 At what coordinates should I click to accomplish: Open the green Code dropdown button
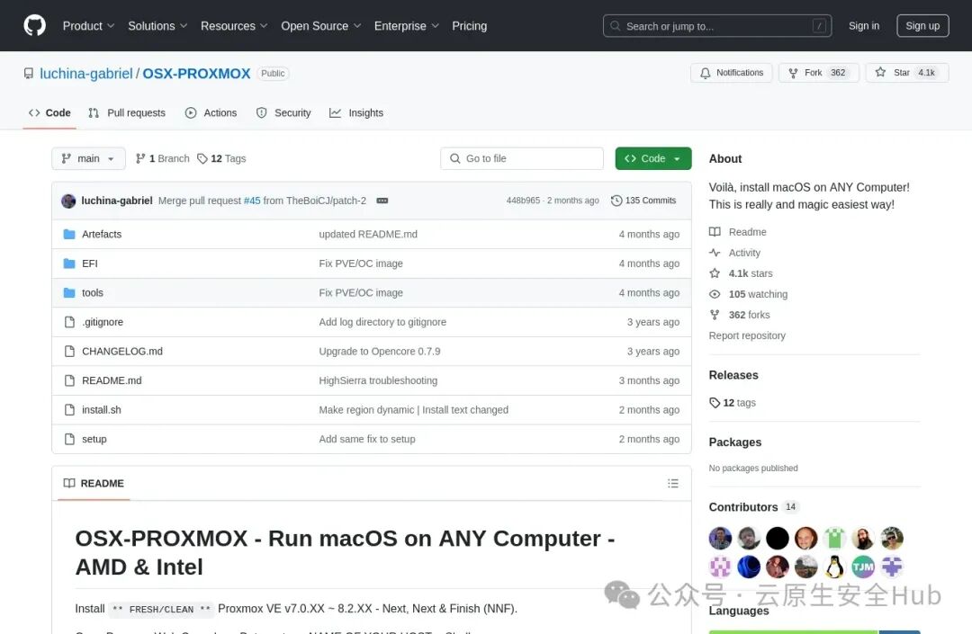[x=653, y=158]
